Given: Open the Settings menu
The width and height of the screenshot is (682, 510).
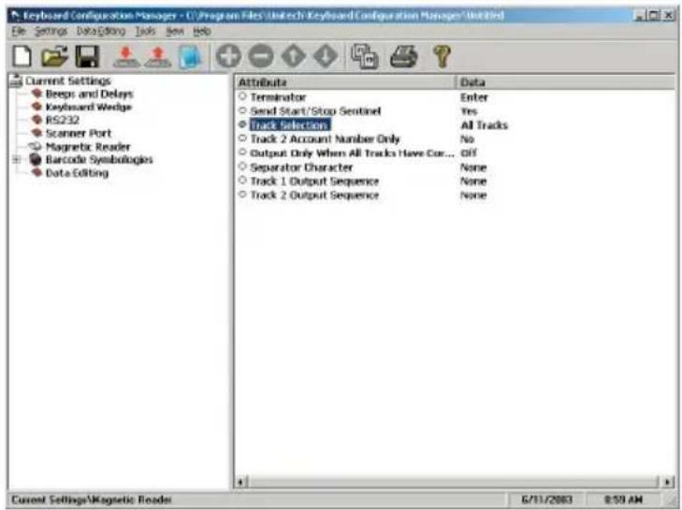Looking at the screenshot, I should click(51, 31).
